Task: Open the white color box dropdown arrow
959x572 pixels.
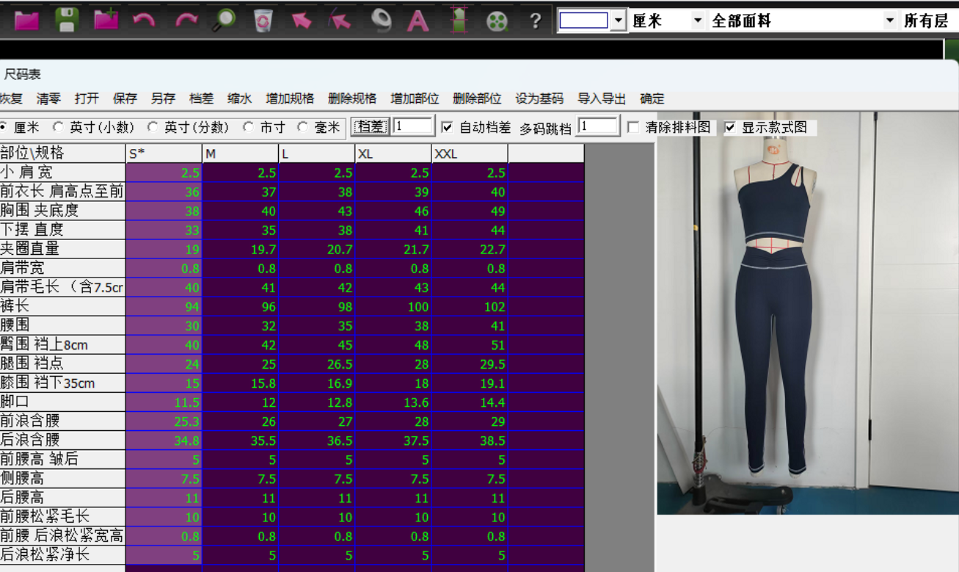Action: pos(619,21)
